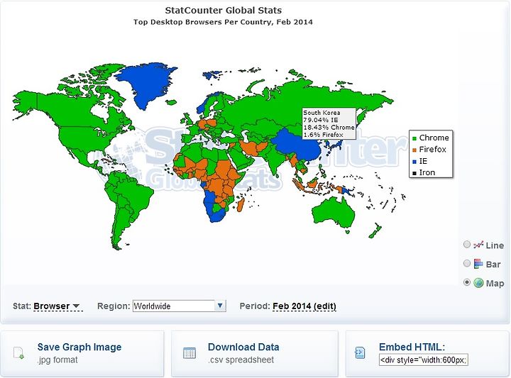The width and height of the screenshot is (511, 378).
Task: Click the Download Data link
Action: coord(243,347)
